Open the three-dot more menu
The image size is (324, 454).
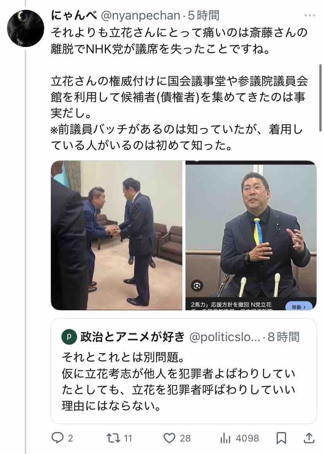[x=310, y=15]
